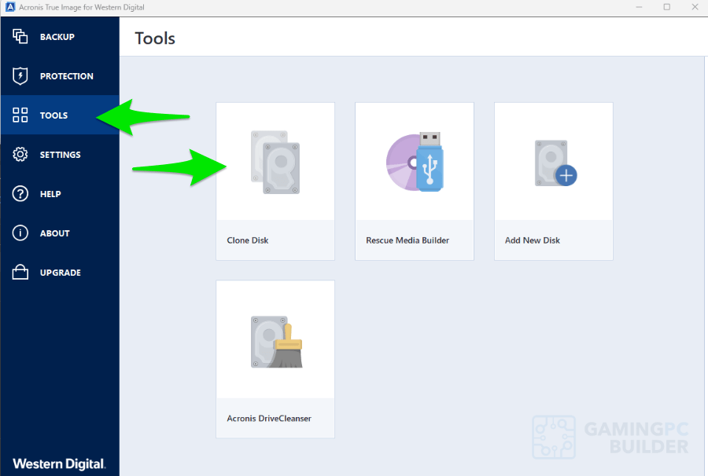Open the ABOUT label in the sidebar
Image resolution: width=708 pixels, height=476 pixels.
pos(54,233)
